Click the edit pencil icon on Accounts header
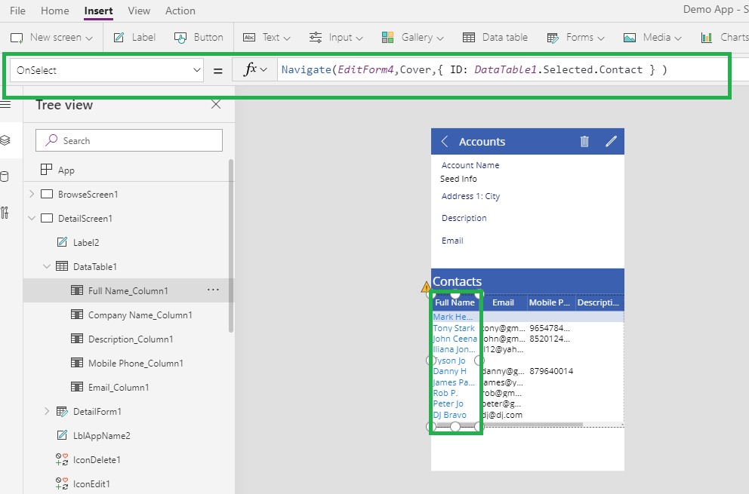 coord(612,141)
